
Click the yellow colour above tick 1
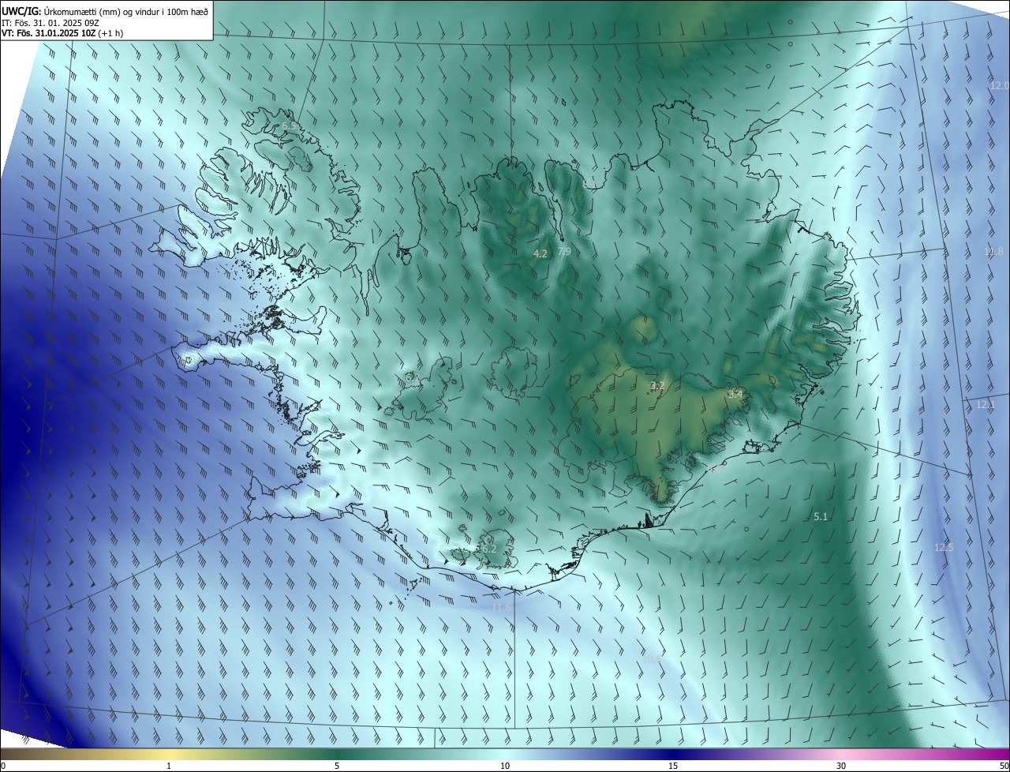[169, 754]
